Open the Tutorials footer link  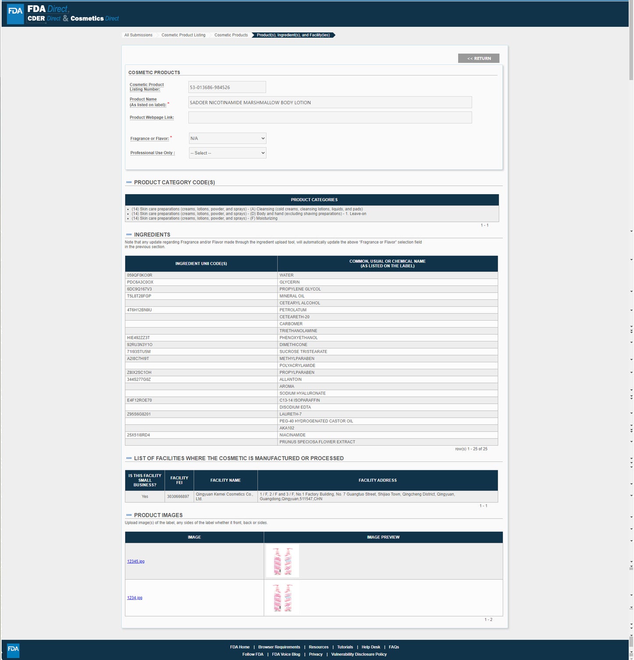coord(345,647)
